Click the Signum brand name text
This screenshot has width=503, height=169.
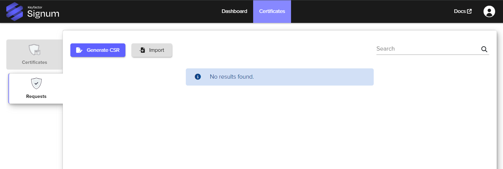[x=43, y=14]
